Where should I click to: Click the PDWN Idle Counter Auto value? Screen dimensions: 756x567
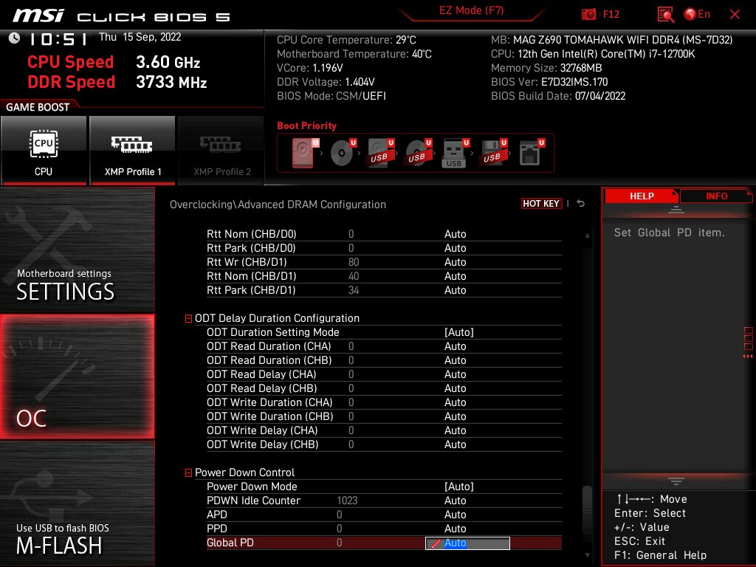click(455, 501)
